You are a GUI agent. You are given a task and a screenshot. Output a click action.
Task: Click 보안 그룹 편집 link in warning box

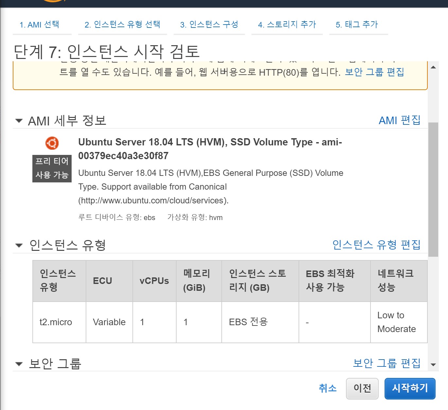tap(374, 72)
